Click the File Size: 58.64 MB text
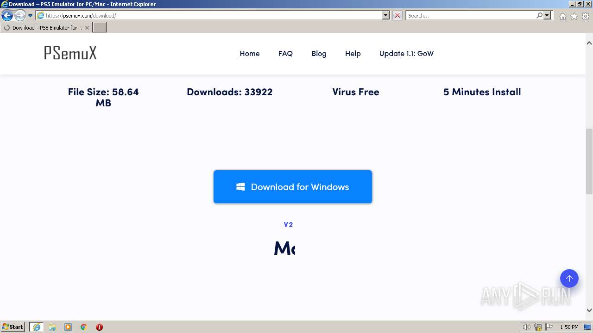This screenshot has width=593, height=333. 103,97
